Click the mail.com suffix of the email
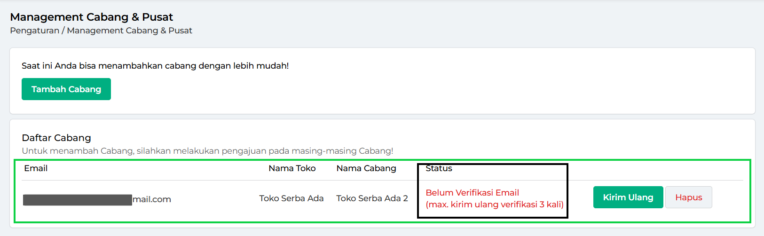 [x=152, y=199]
